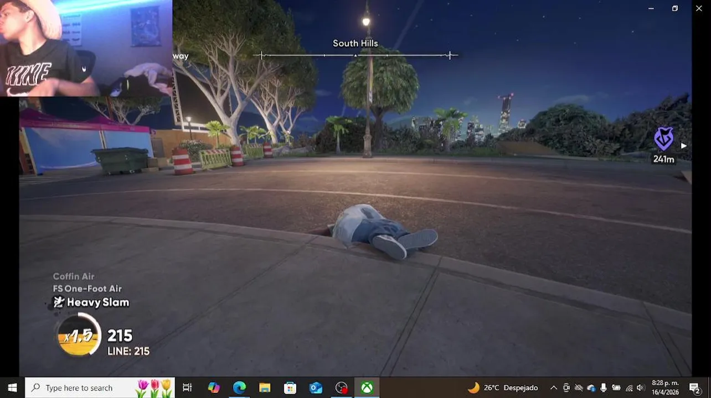
Task: Click the Coffin Air trick text
Action: [x=74, y=276]
